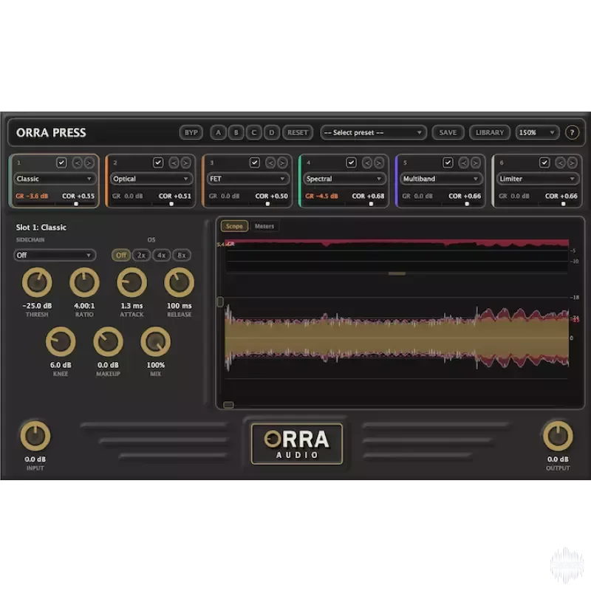
Task: Click the 4.00:1 ratio value
Action: [x=84, y=306]
